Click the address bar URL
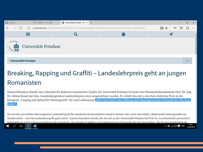 click(89, 28)
